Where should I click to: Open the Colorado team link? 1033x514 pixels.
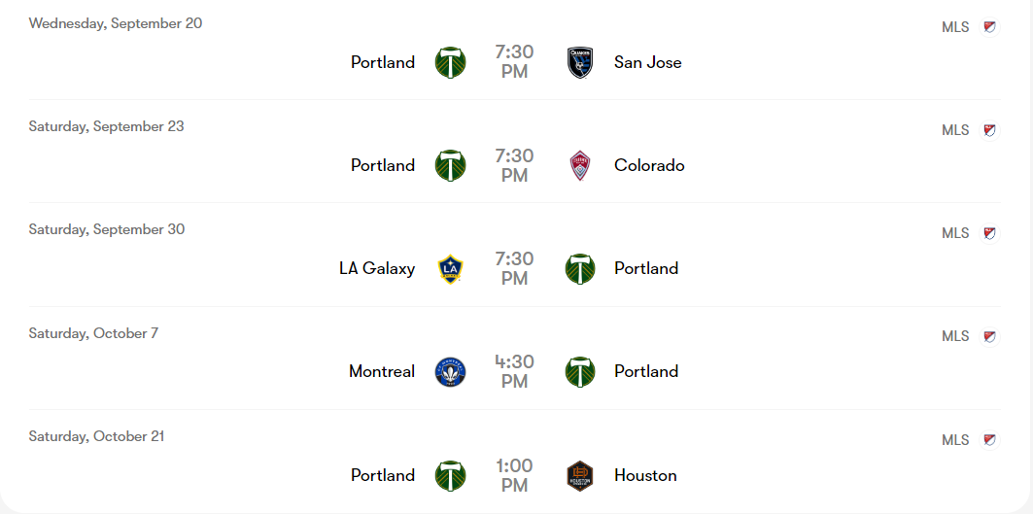(649, 165)
